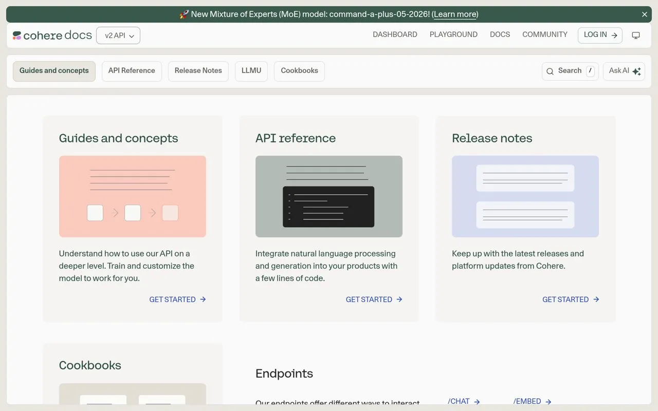Click the Cookbooks card heading
This screenshot has width=658, height=411.
90,365
